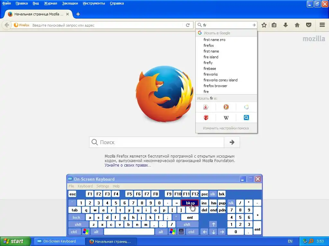Click the esc key on keyboard
Image resolution: width=329 pixels, height=246 pixels.
pyautogui.click(x=73, y=194)
